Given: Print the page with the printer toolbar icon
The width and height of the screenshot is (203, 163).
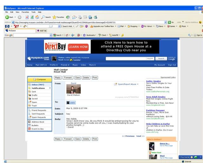Looking at the screenshot, I should 80,17.
